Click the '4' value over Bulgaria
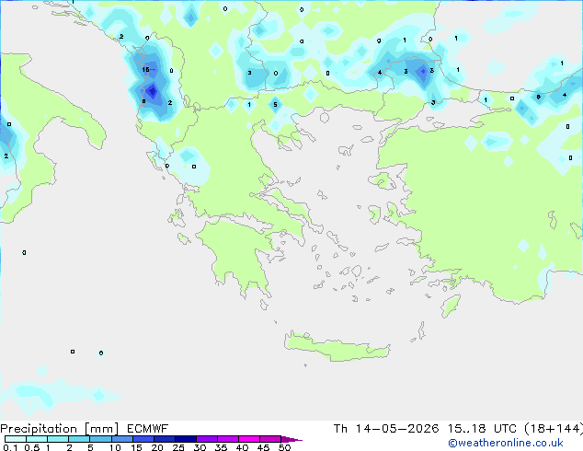The height and width of the screenshot is (451, 583). tap(379, 72)
